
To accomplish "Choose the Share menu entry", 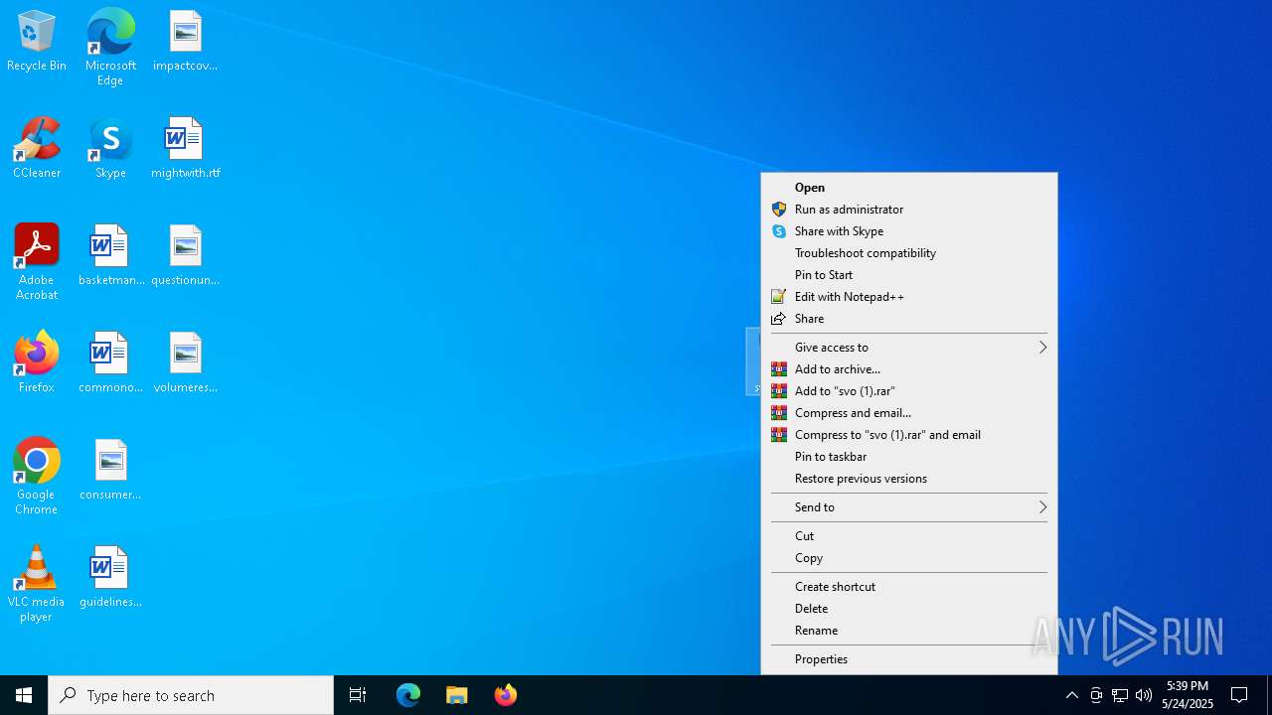I will pyautogui.click(x=909, y=319).
